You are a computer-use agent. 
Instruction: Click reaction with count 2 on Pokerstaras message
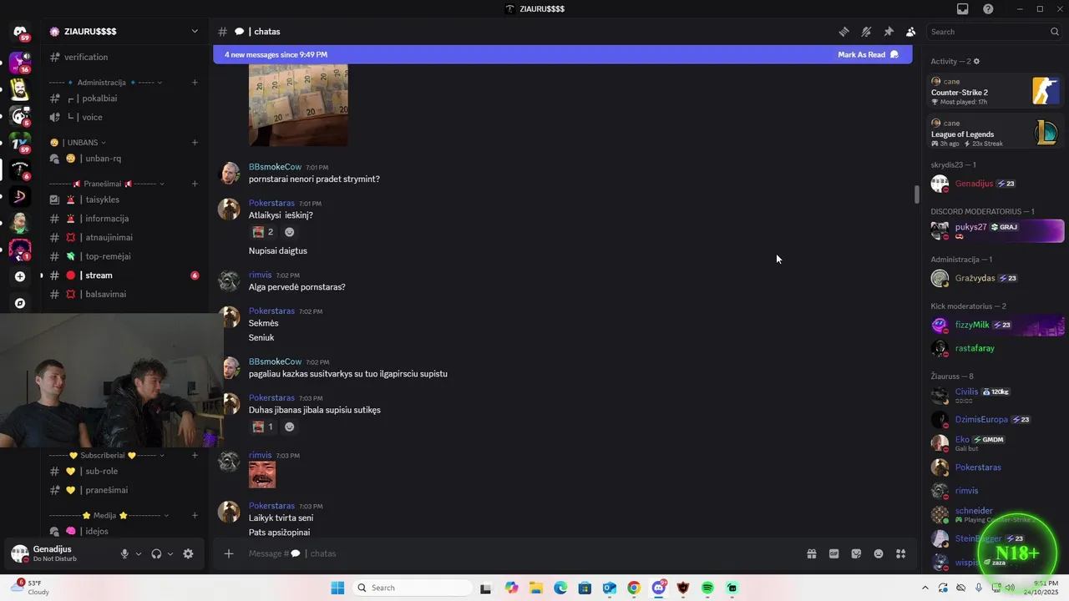pyautogui.click(x=263, y=232)
